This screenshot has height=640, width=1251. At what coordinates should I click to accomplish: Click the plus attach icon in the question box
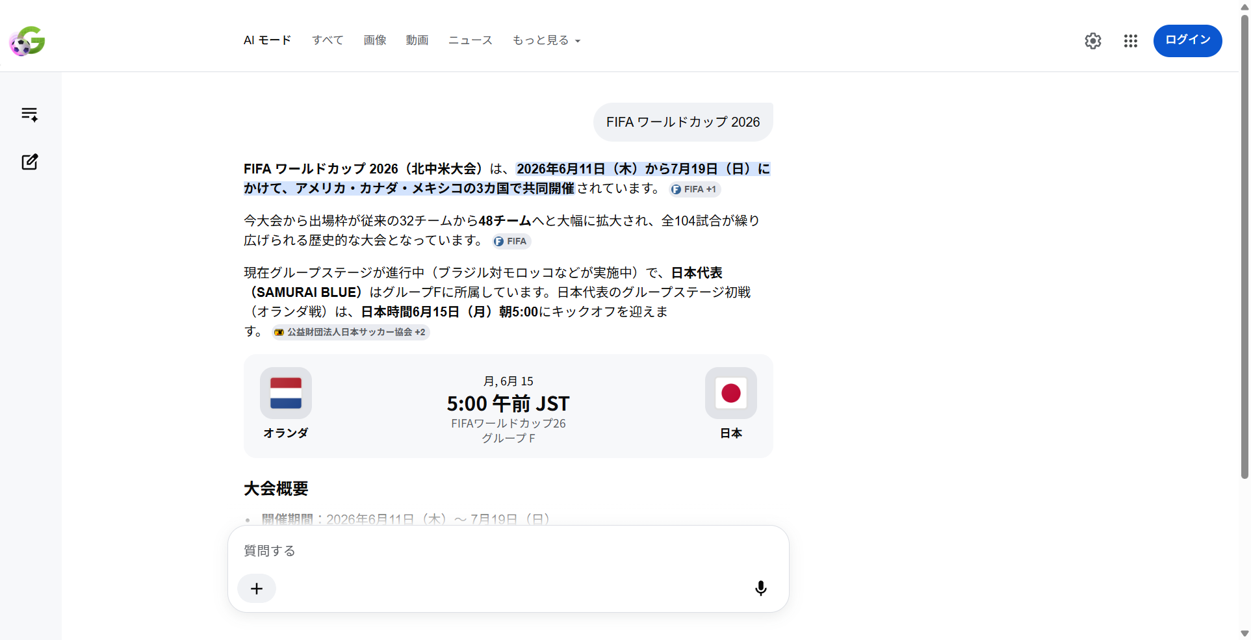tap(257, 589)
